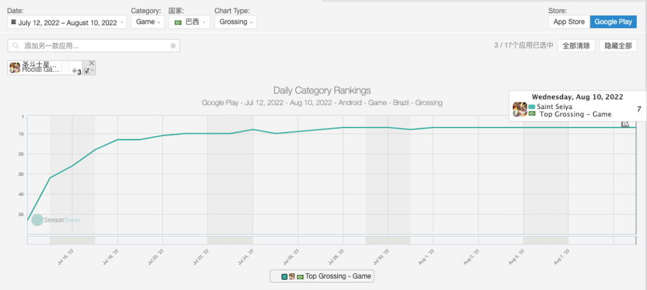Select the Google Play store tab
Screen dimensions: 647x290
613,22
